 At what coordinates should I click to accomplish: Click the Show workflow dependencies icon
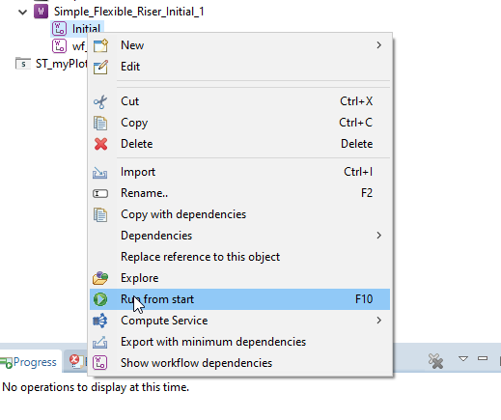coord(100,363)
